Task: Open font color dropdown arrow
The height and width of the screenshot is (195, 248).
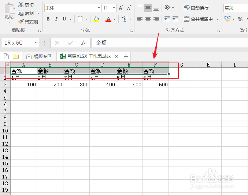Action: [115, 19]
